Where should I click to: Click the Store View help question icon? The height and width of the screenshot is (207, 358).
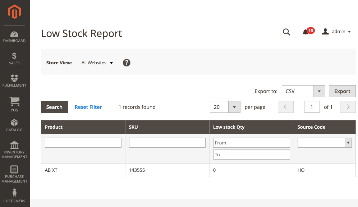pos(127,63)
